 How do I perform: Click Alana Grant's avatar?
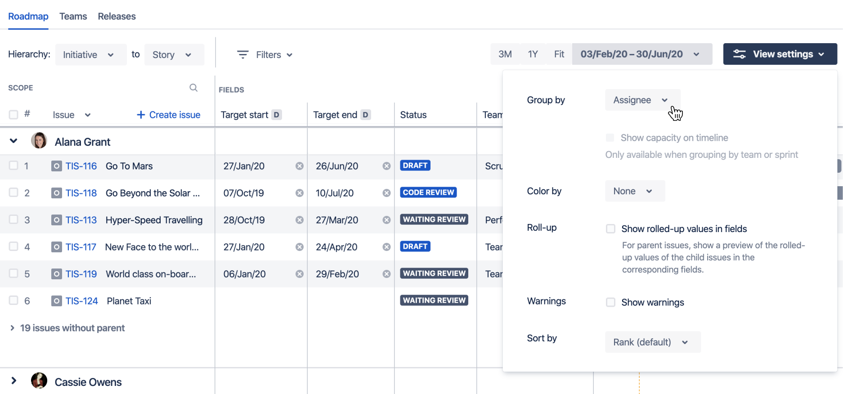click(x=39, y=141)
